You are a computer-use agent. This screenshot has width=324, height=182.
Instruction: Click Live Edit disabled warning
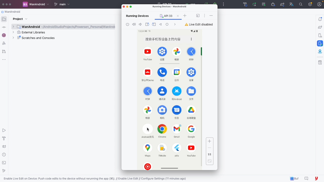(x=199, y=25)
